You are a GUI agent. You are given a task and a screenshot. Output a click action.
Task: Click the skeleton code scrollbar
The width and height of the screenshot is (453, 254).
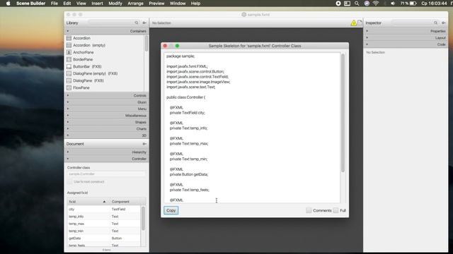click(343, 114)
